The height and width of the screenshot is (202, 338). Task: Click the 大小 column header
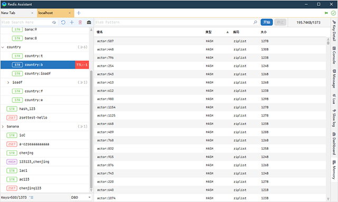click(264, 32)
